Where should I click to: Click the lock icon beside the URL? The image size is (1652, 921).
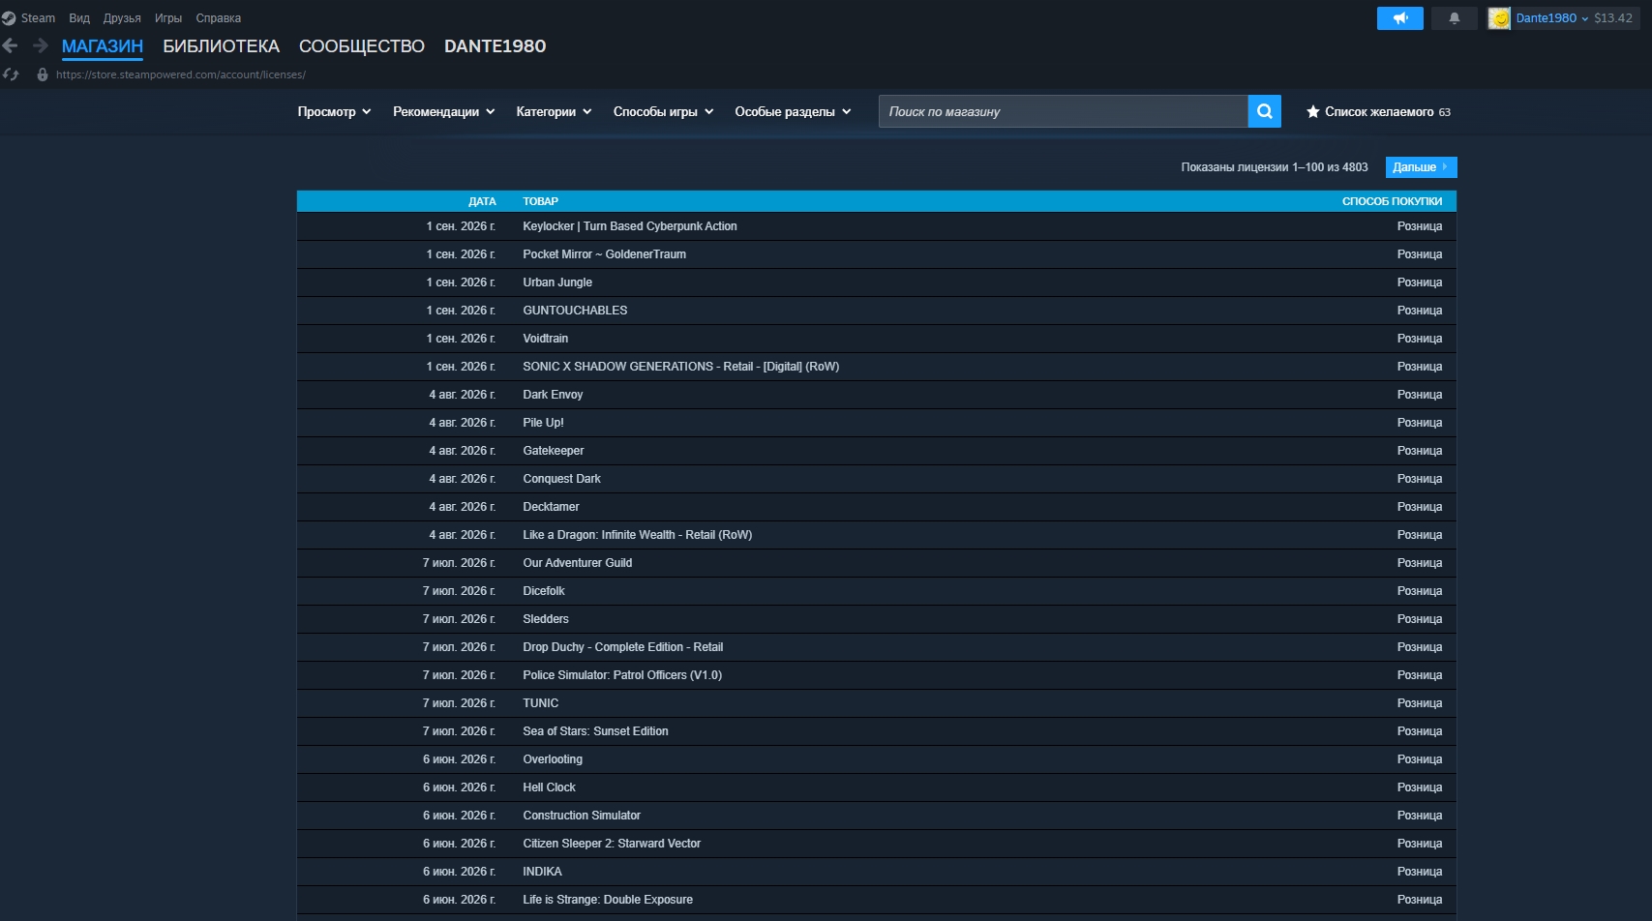[43, 74]
